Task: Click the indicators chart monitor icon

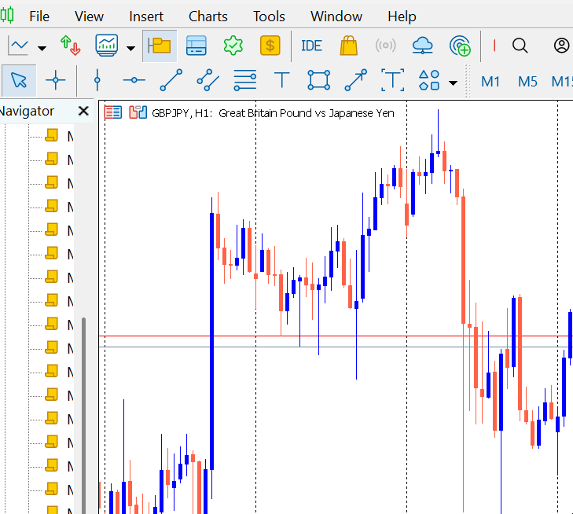Action: 107,46
